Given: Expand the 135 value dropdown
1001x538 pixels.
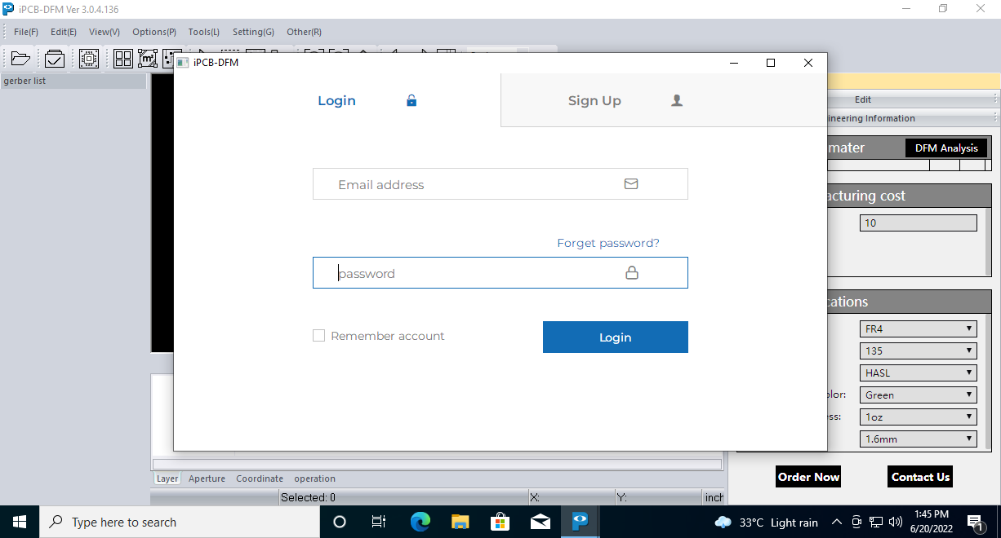Looking at the screenshot, I should tap(919, 351).
